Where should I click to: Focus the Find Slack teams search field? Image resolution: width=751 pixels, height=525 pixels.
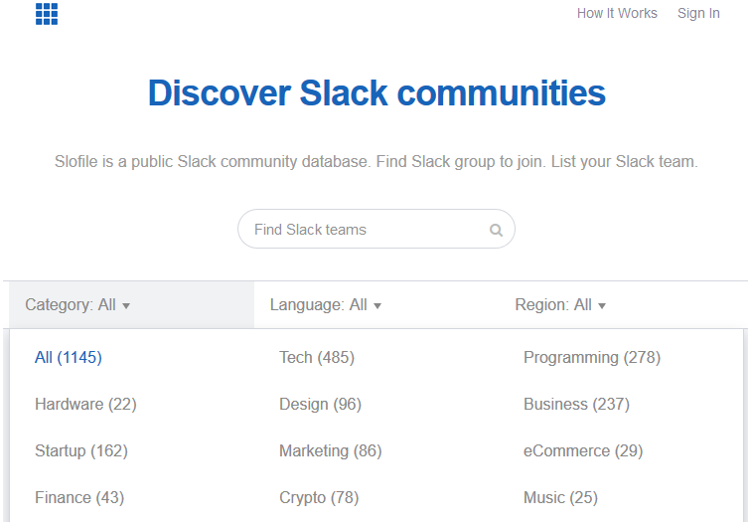click(376, 229)
